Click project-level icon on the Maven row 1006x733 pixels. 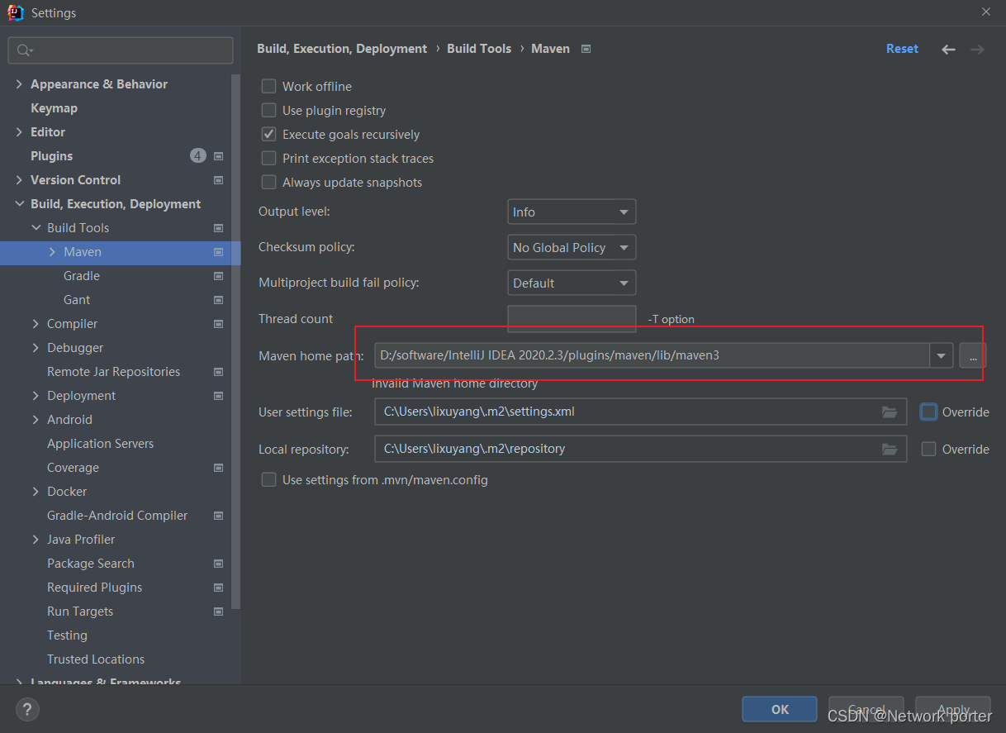pyautogui.click(x=219, y=252)
